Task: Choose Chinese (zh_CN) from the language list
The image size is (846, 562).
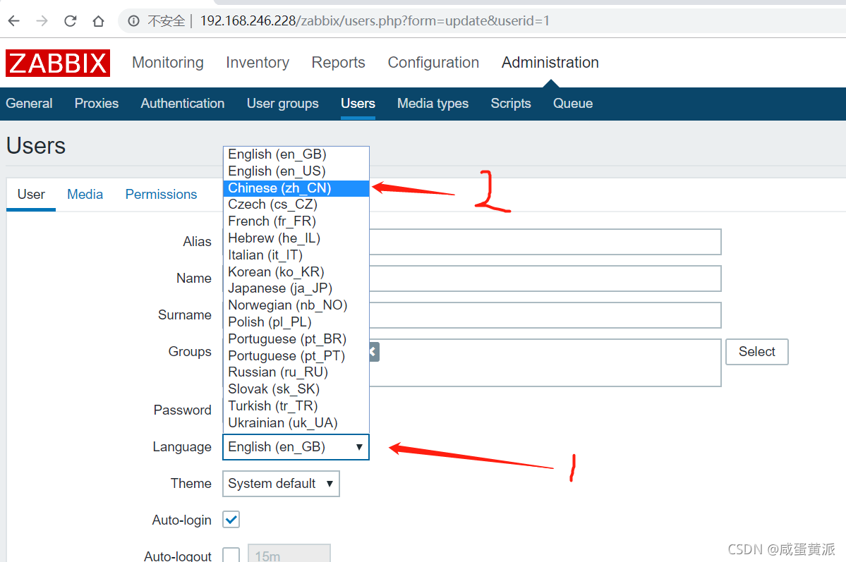Action: pyautogui.click(x=296, y=188)
